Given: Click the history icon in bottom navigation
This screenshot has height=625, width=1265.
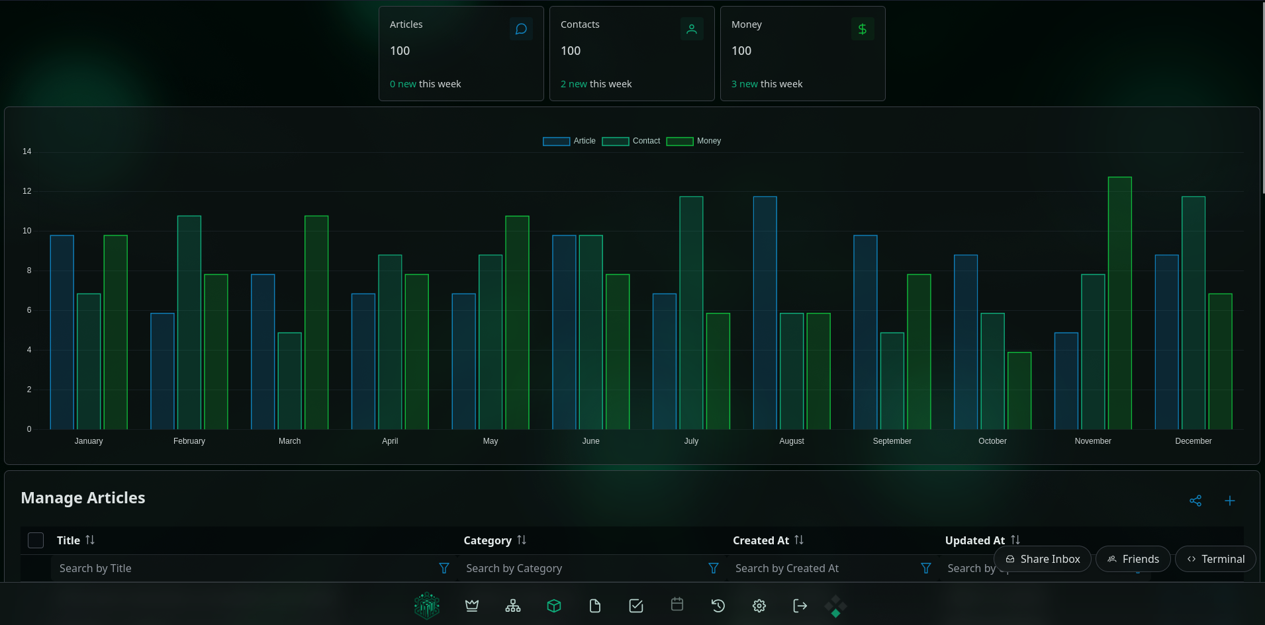Looking at the screenshot, I should 718,606.
